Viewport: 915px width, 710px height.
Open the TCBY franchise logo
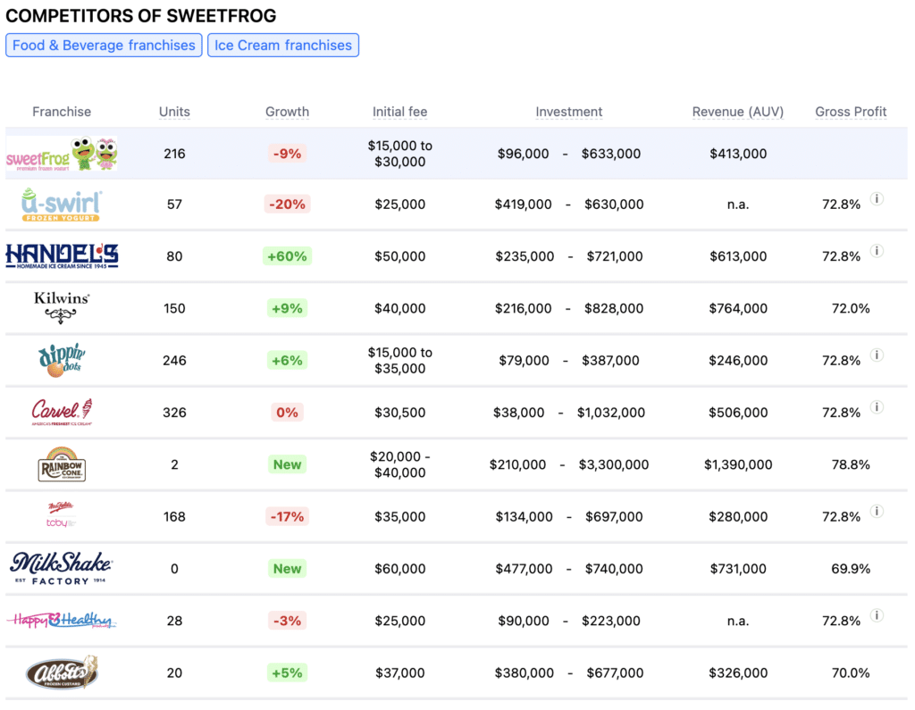click(x=62, y=515)
